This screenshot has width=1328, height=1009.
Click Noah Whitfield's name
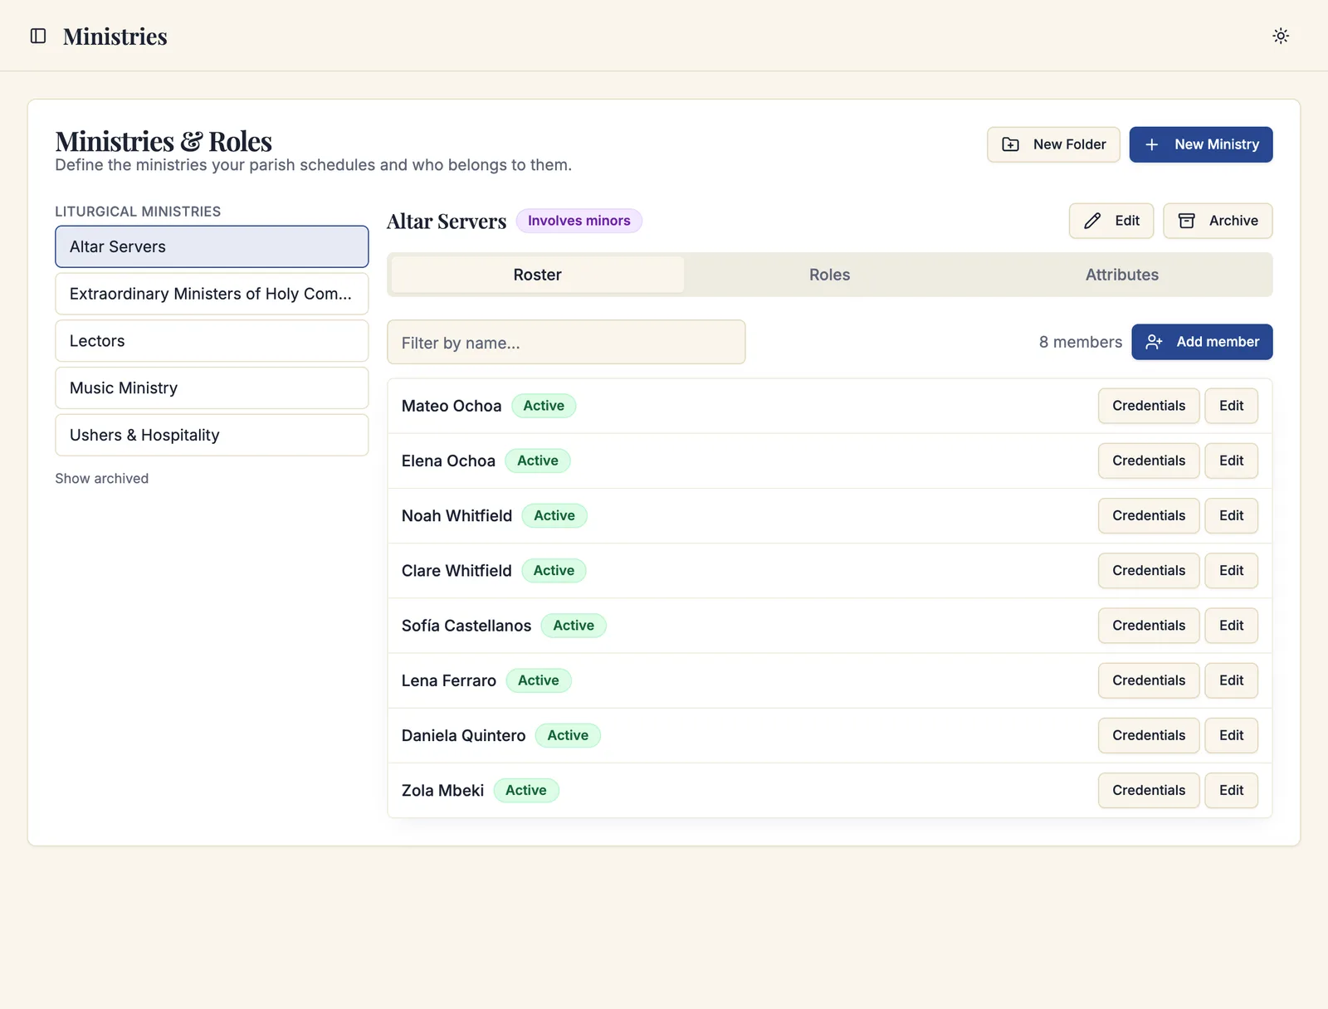point(456,515)
